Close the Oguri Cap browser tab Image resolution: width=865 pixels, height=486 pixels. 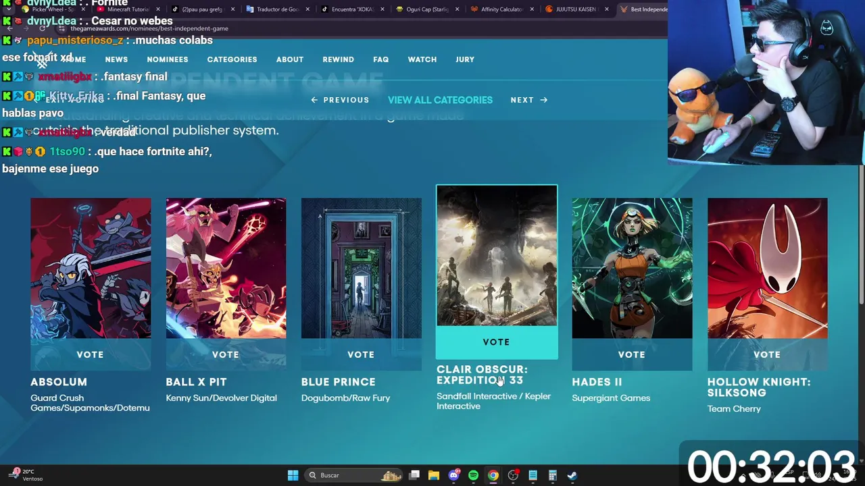tap(457, 9)
